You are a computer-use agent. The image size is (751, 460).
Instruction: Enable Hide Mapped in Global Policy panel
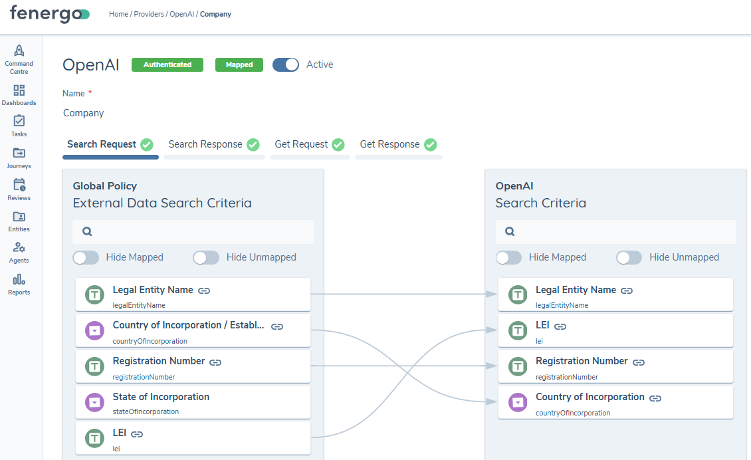tap(86, 257)
